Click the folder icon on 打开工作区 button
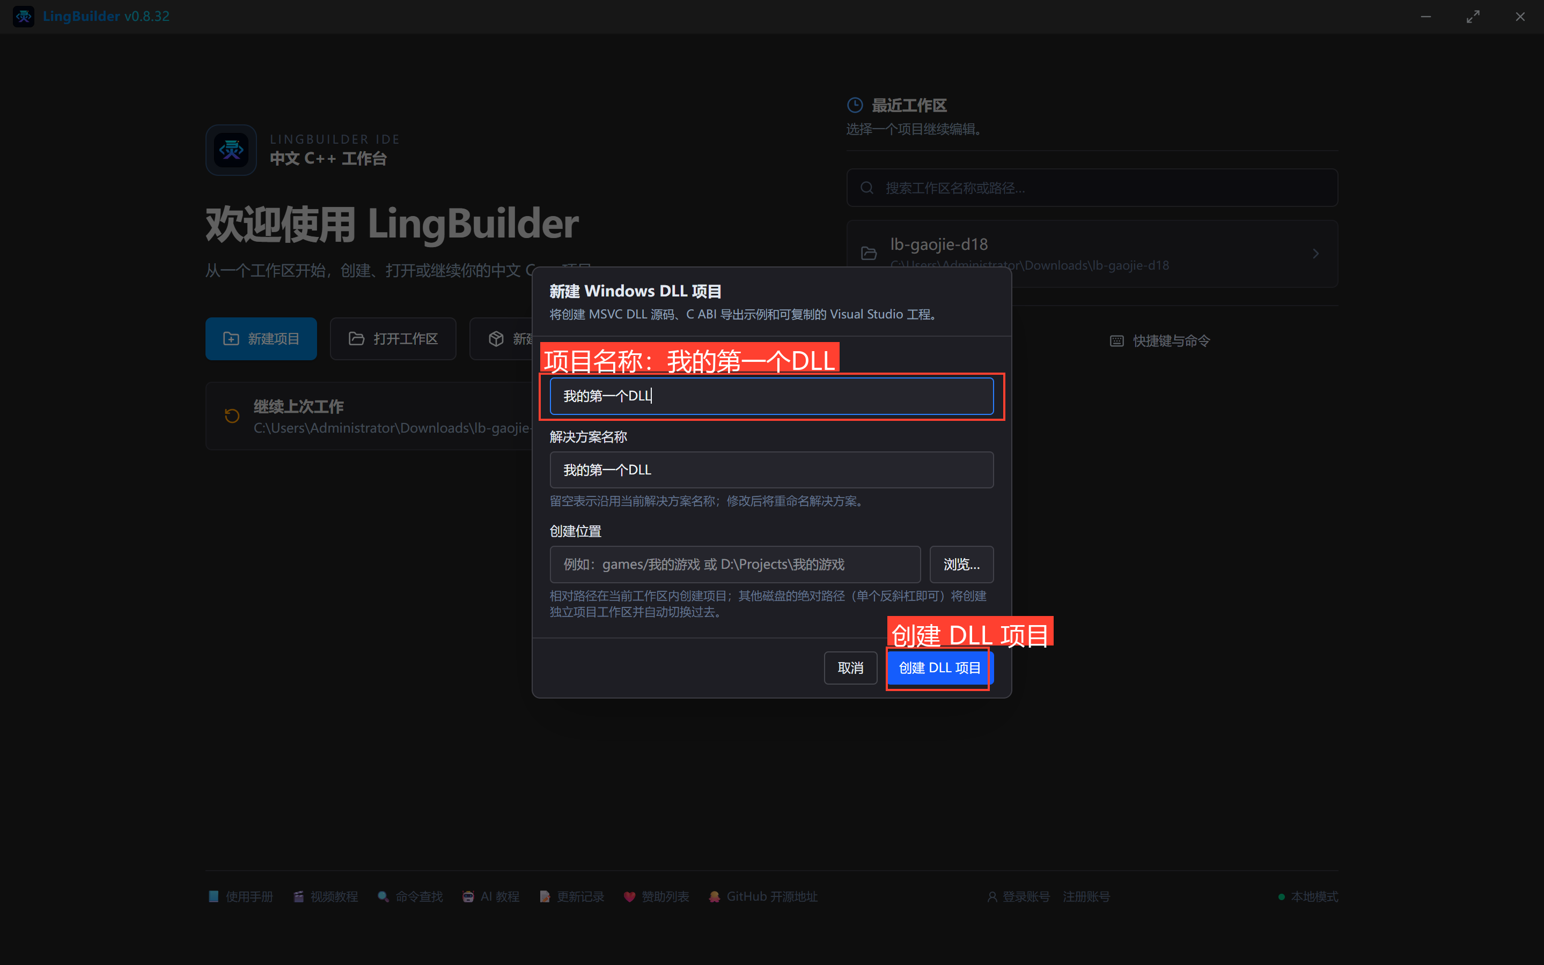The width and height of the screenshot is (1544, 965). click(x=356, y=339)
